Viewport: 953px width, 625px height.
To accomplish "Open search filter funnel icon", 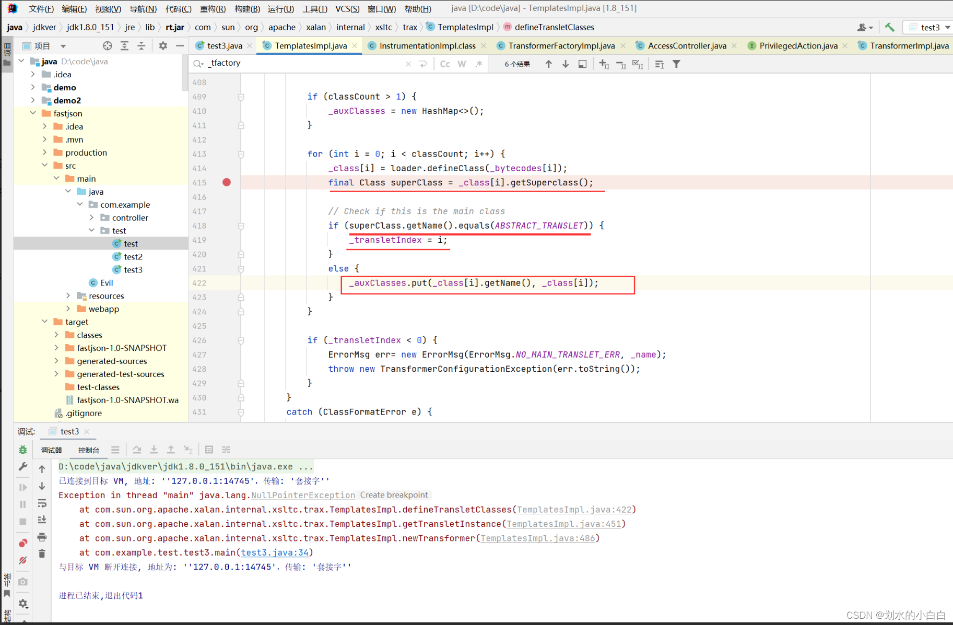I will (x=676, y=64).
